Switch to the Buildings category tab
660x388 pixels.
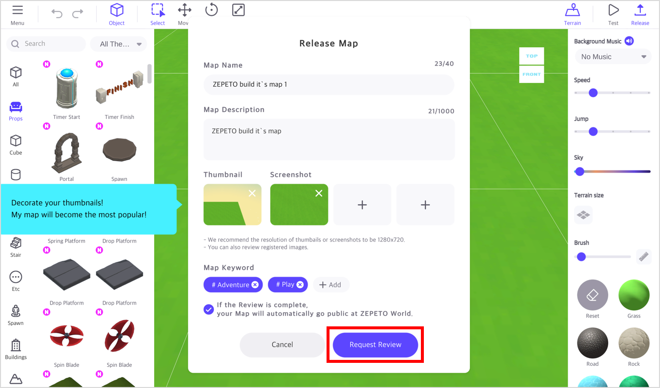(16, 349)
